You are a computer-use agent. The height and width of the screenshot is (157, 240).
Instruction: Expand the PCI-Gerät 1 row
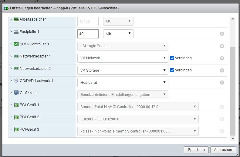(x=11, y=105)
